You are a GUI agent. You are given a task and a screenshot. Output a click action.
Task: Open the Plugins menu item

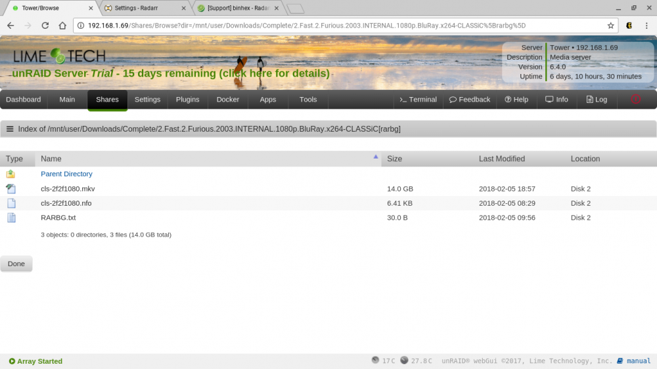pyautogui.click(x=188, y=100)
